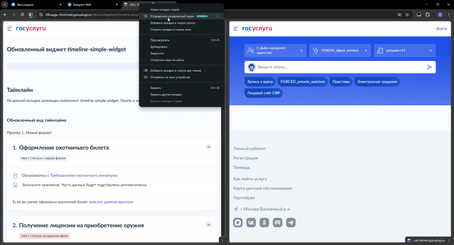Viewport: 454px width, 245px height.
Task: Select Лицевой счёт СФР chip
Action: (x=264, y=93)
